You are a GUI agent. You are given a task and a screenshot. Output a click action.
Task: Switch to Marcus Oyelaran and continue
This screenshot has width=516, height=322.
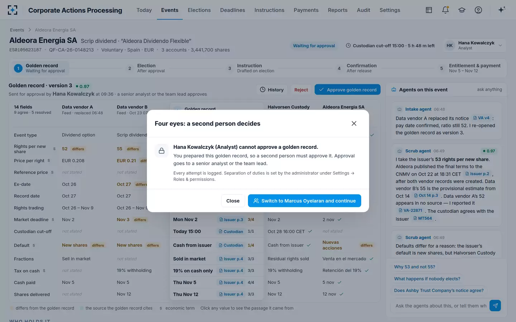click(305, 201)
